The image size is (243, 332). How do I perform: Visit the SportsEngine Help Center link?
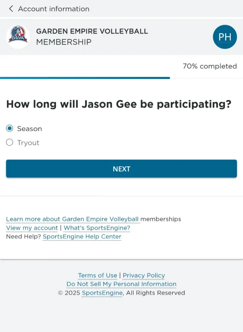(x=82, y=237)
